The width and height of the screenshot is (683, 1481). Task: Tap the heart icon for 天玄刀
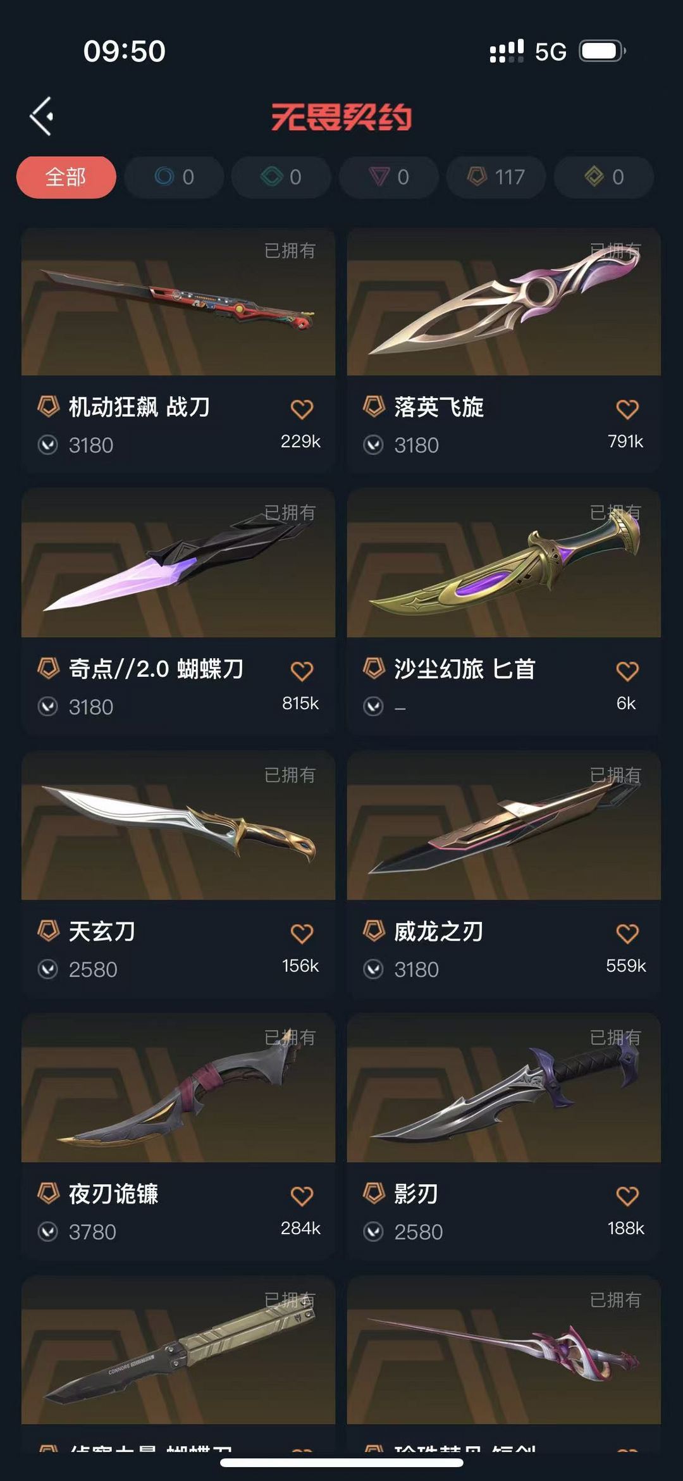pos(302,934)
